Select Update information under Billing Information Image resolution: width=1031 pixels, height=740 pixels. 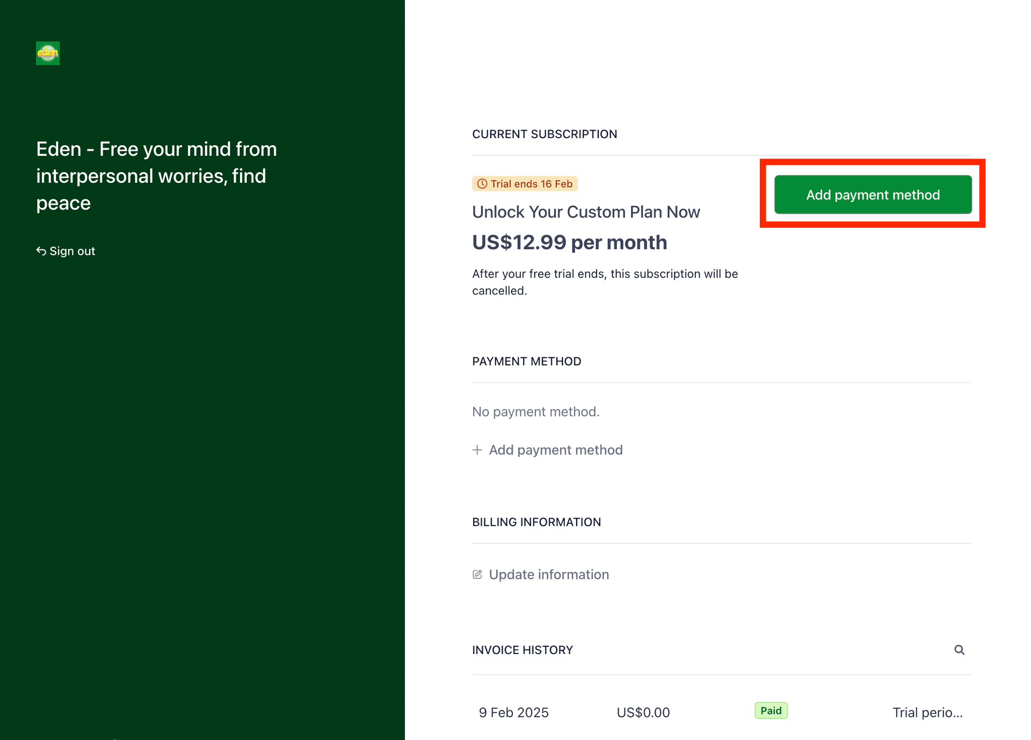pos(548,574)
